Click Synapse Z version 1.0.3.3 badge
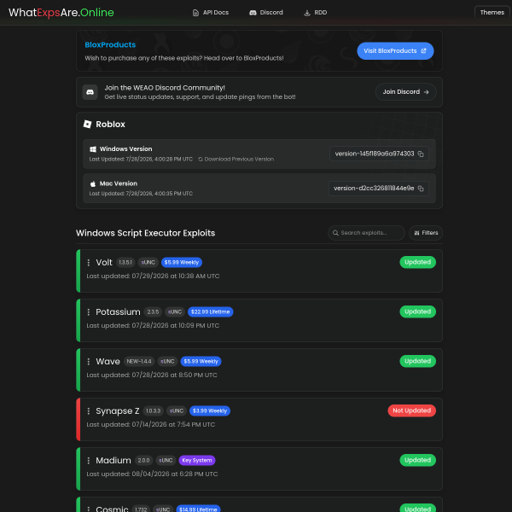512x512 pixels. click(153, 410)
